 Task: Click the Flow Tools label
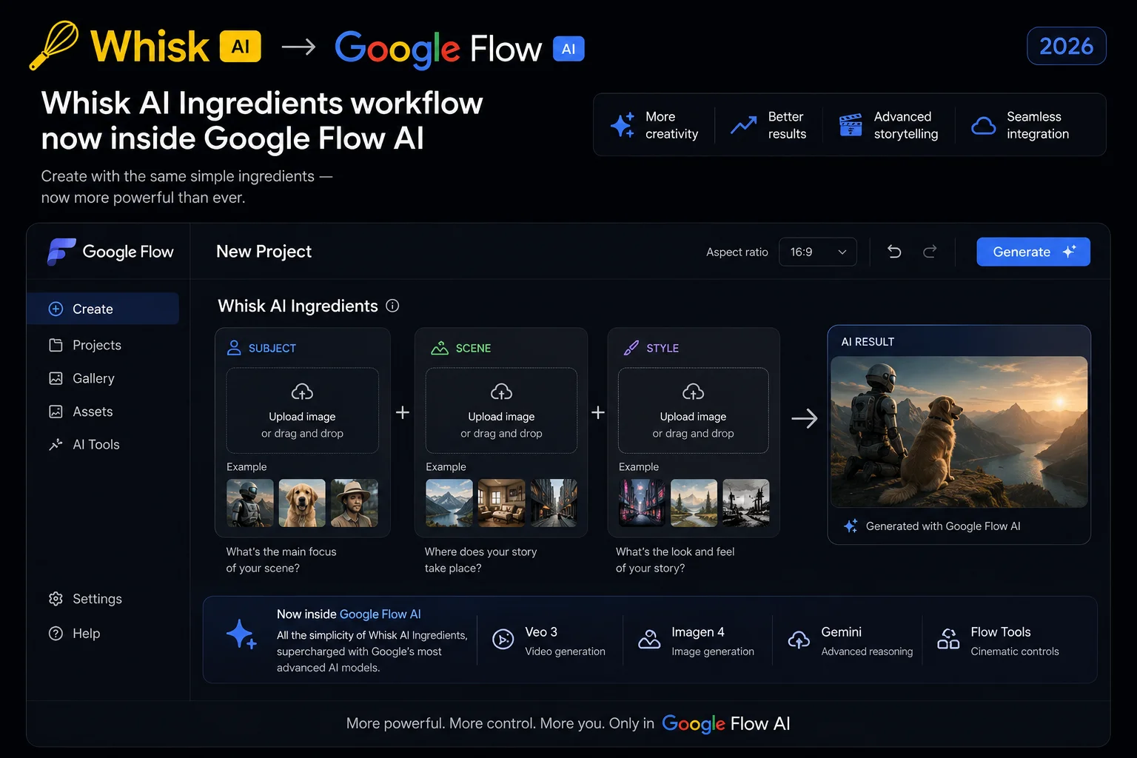point(1001,632)
